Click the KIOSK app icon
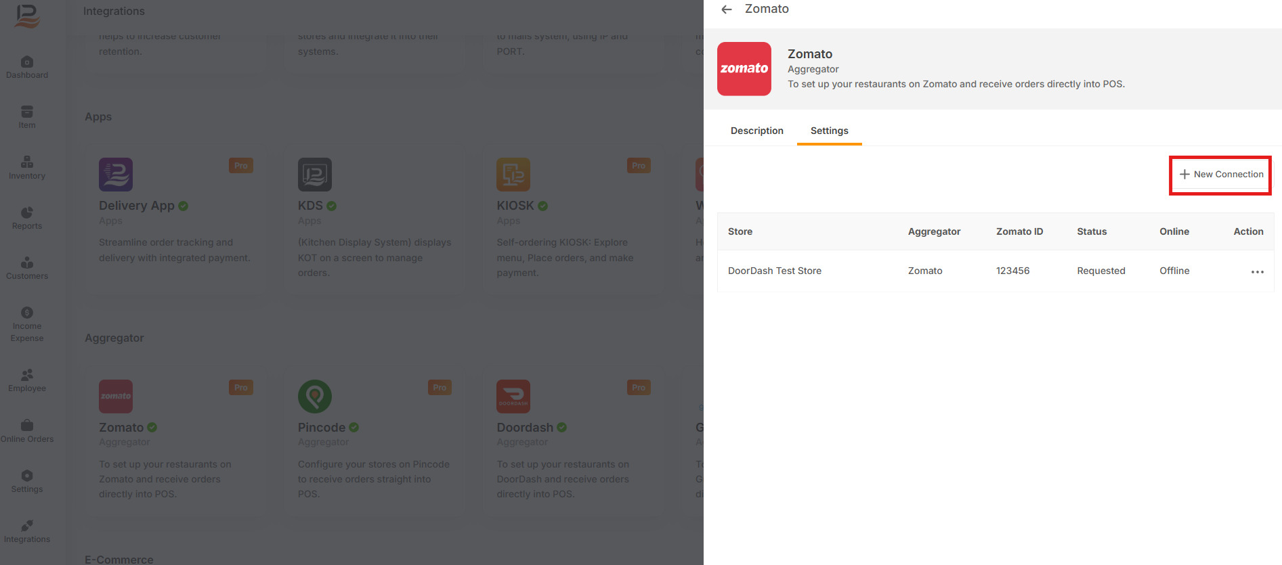 pos(513,175)
